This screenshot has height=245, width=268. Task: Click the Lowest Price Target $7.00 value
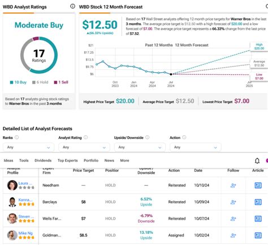click(242, 101)
